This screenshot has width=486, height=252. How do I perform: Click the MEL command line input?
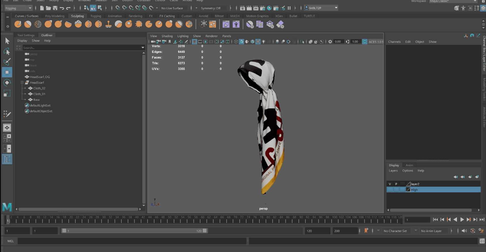(132, 241)
